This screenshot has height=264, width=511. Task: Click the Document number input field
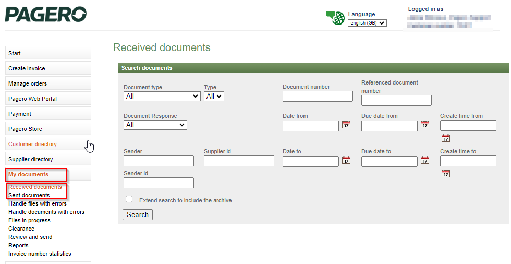pos(318,96)
